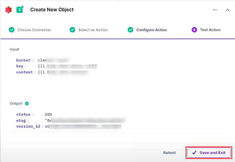Collapse the Create New Object panel
The height and width of the screenshot is (162, 235).
(x=227, y=10)
